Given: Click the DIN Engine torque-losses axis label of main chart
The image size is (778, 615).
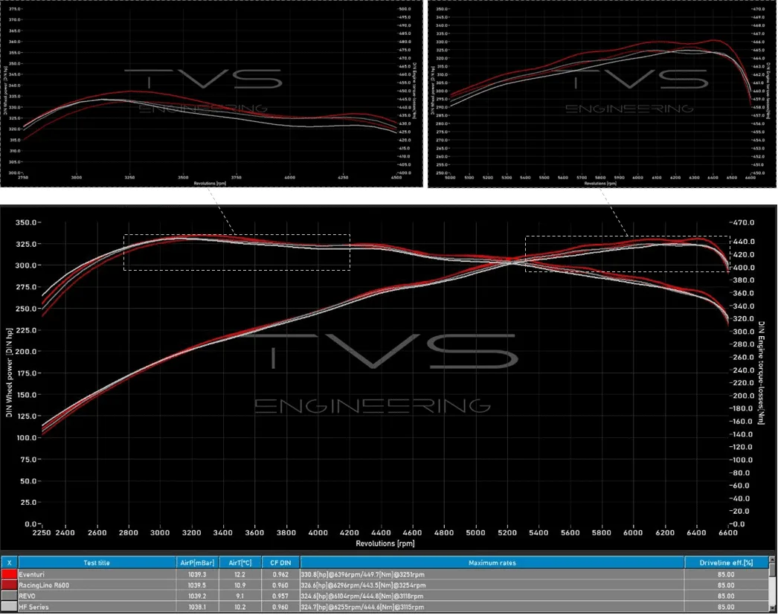Looking at the screenshot, I should point(762,373).
